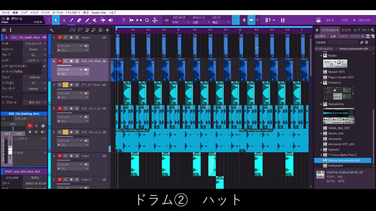
Task: Uncheck the レイヤーはイベントに従う checkbox
Action: 44,66
